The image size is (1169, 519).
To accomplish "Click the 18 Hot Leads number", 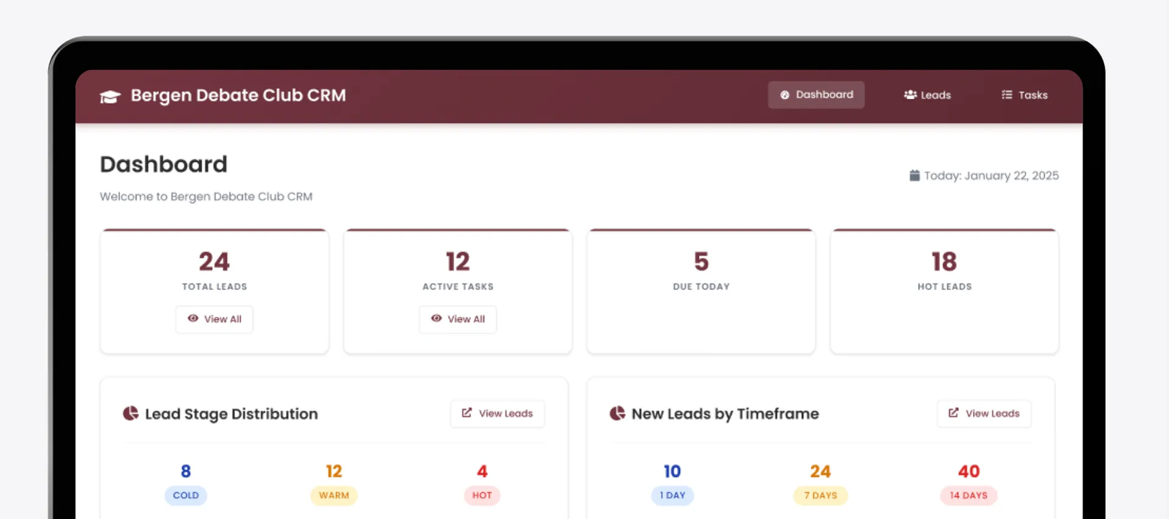I will [944, 262].
